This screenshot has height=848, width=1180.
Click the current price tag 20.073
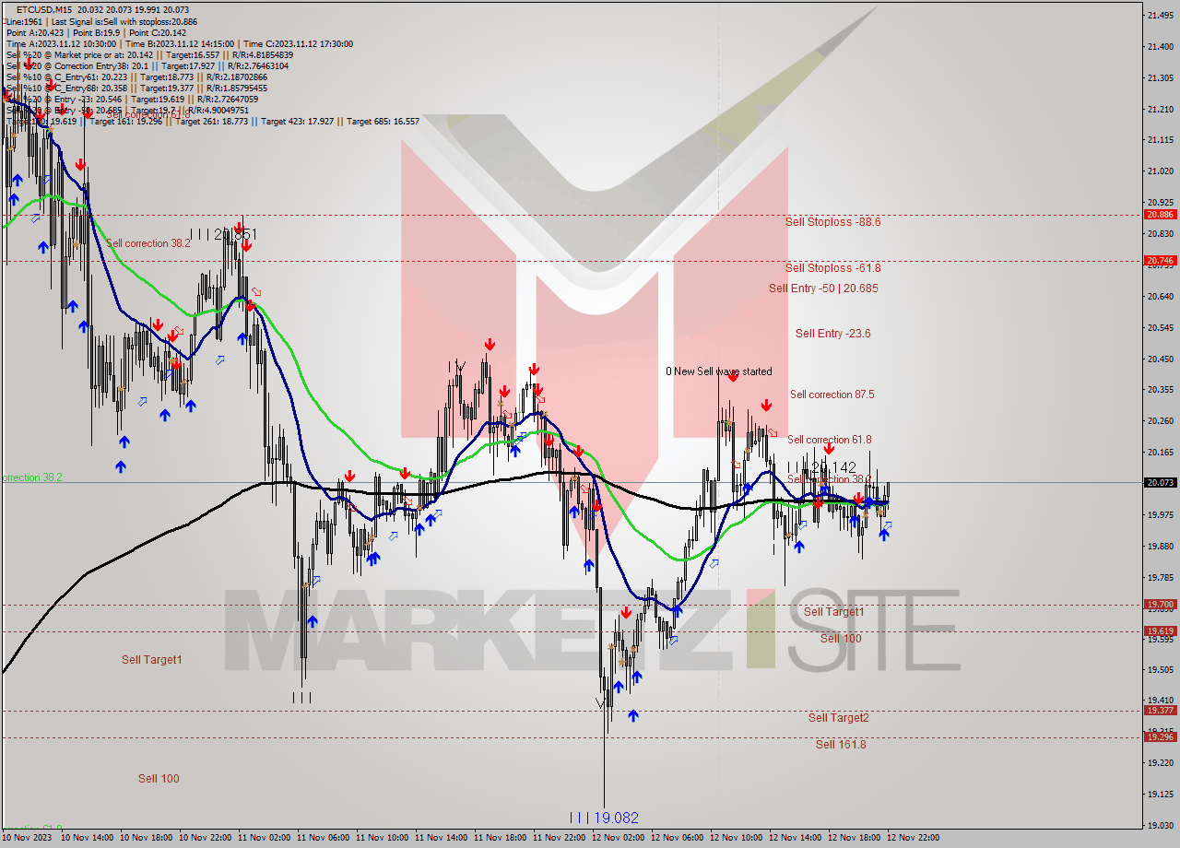(x=1160, y=482)
